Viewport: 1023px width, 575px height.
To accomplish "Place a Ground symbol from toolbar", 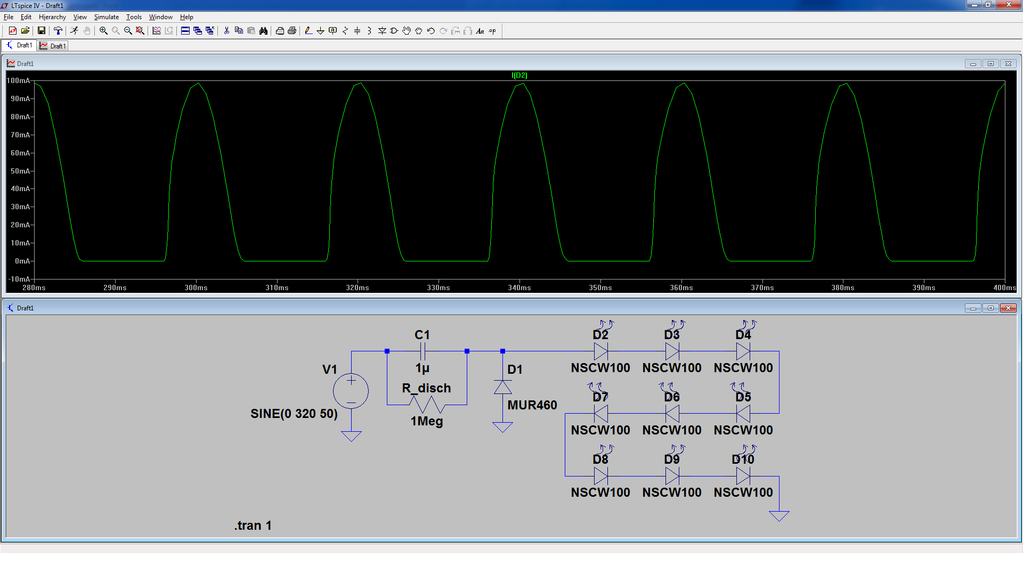I will 320,31.
